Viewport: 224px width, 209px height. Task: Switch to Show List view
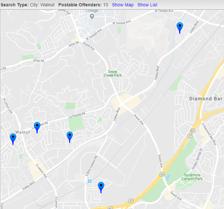147,5
